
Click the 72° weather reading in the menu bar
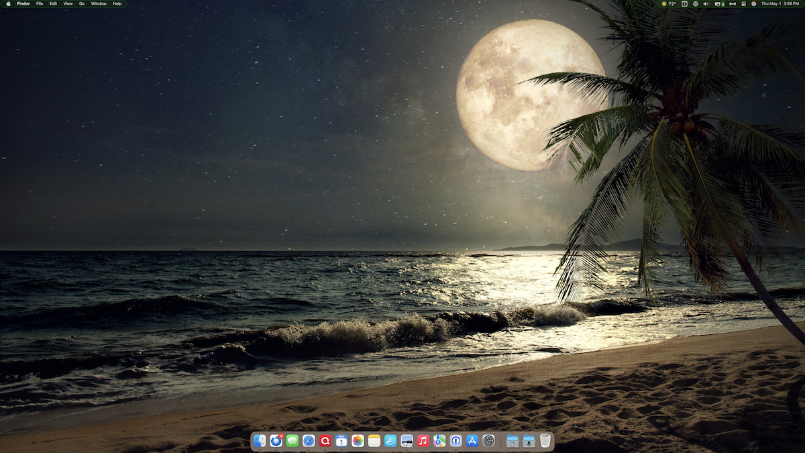tap(671, 3)
